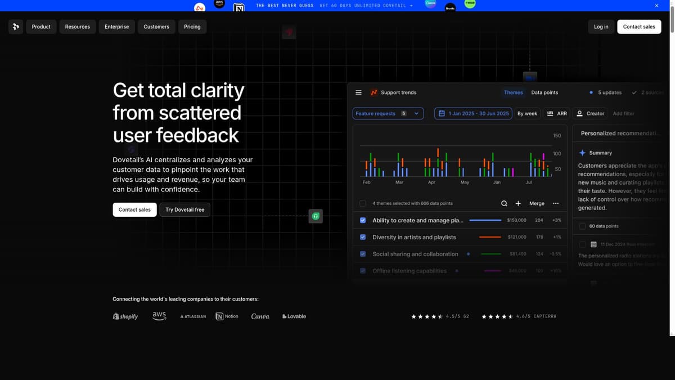Image resolution: width=675 pixels, height=380 pixels.
Task: Click the Log in button
Action: click(601, 26)
